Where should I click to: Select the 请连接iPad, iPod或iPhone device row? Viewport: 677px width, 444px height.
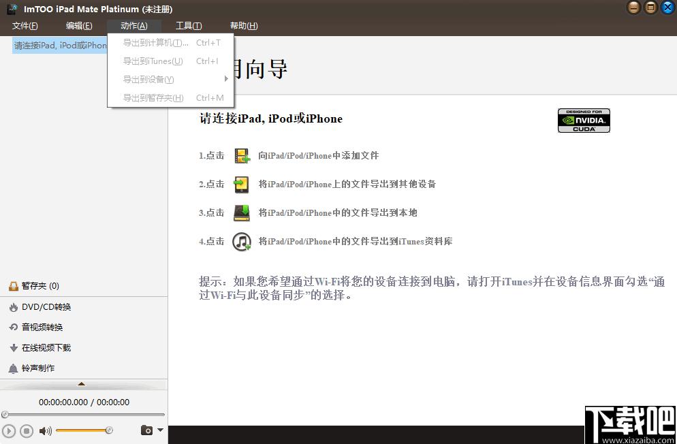click(x=60, y=46)
